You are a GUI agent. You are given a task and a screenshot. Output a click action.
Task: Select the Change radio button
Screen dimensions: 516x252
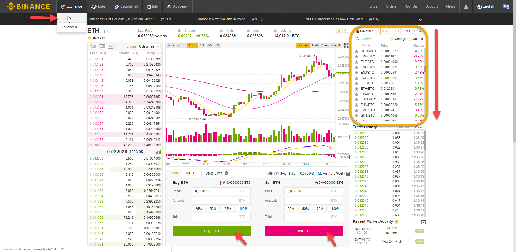[392, 39]
